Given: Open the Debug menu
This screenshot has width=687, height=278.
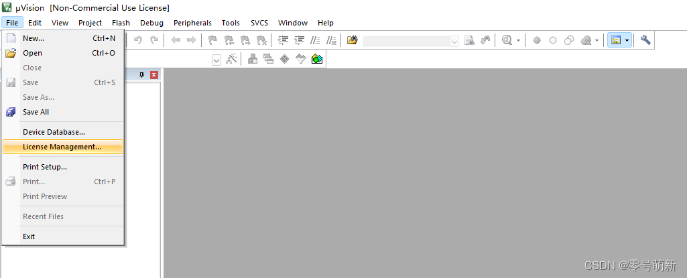Looking at the screenshot, I should 152,23.
